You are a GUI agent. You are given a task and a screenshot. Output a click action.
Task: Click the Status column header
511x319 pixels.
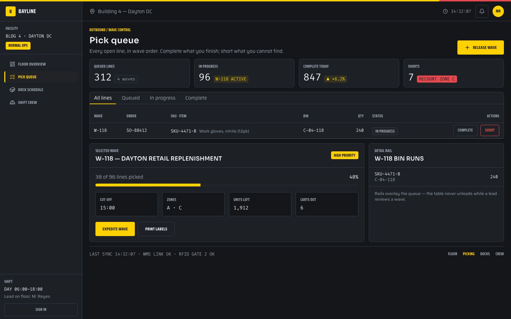tap(378, 116)
